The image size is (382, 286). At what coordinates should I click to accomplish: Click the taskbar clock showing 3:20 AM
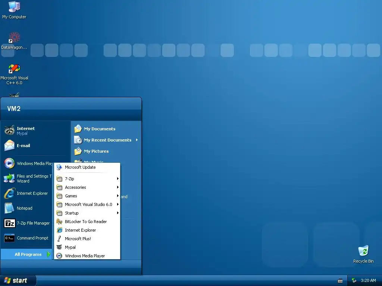[x=368, y=280]
